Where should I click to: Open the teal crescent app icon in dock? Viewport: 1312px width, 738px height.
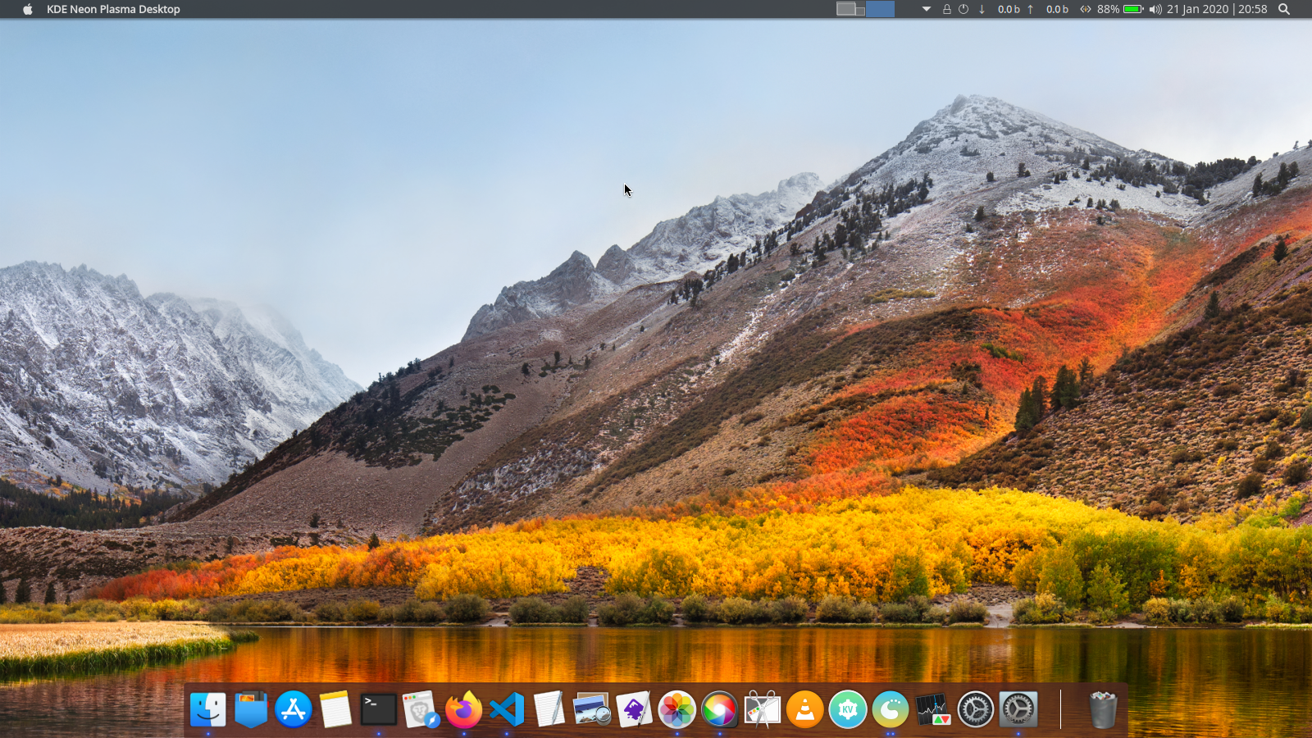click(x=891, y=709)
